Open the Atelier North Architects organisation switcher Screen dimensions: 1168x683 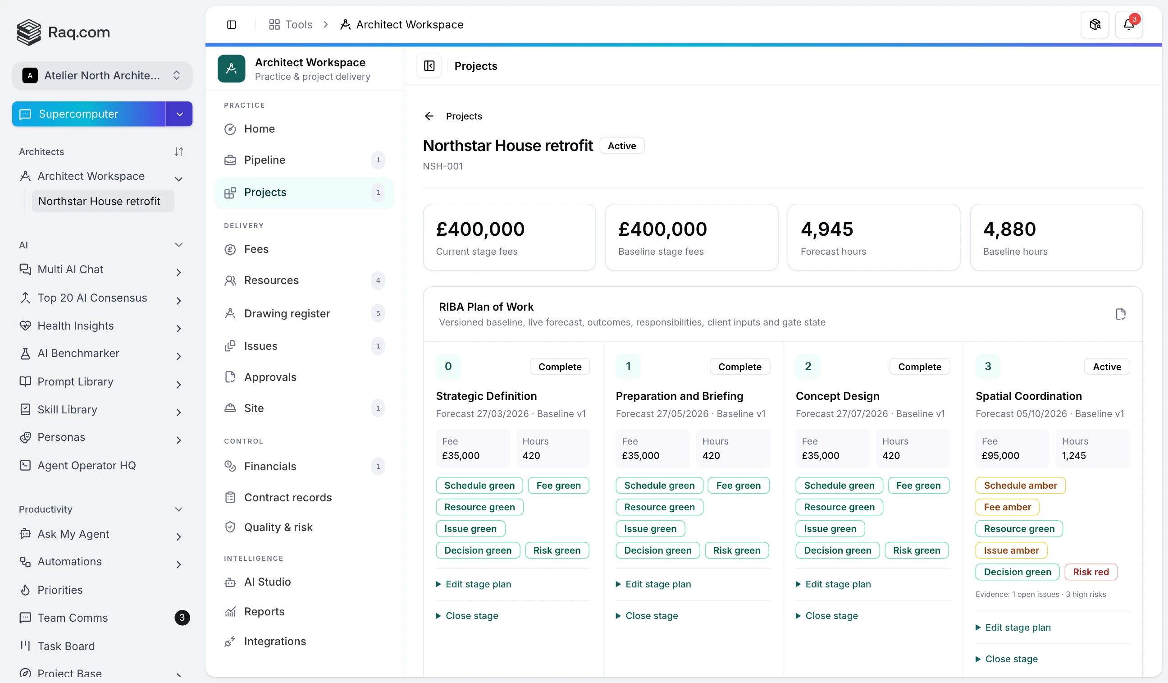[x=102, y=76]
